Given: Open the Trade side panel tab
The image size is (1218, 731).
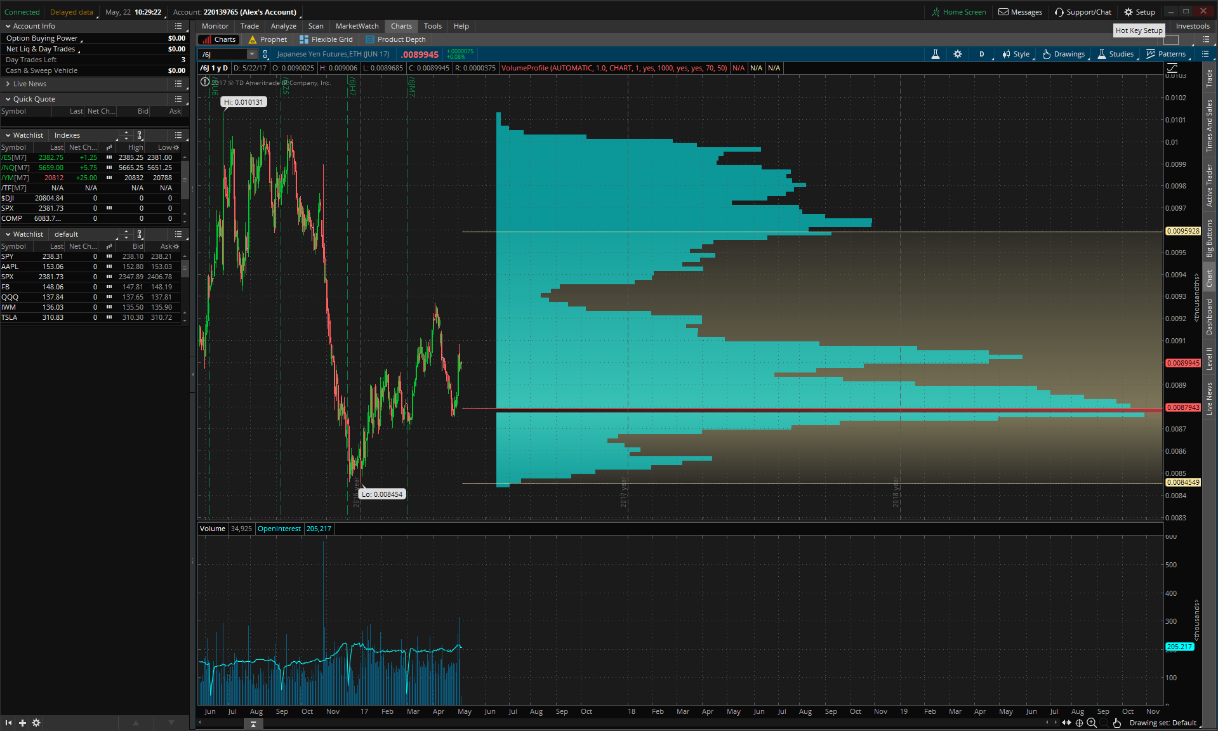Looking at the screenshot, I should 1209,78.
